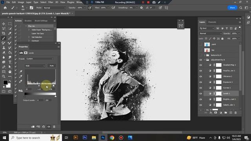Select the Eraser tool
The width and height of the screenshot is (251, 141).
[4, 52]
